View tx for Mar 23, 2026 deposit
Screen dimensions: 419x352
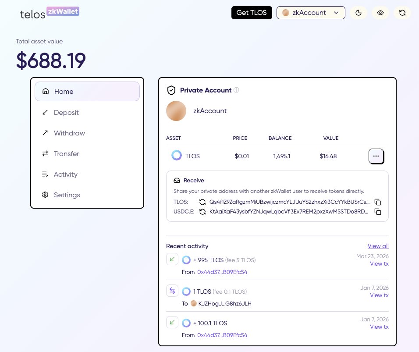click(379, 264)
